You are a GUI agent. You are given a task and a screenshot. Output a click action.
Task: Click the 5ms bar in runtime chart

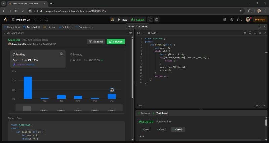[x=112, y=96]
